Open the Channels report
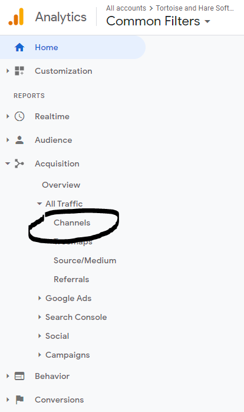Image resolution: width=244 pixels, height=412 pixels. 72,223
